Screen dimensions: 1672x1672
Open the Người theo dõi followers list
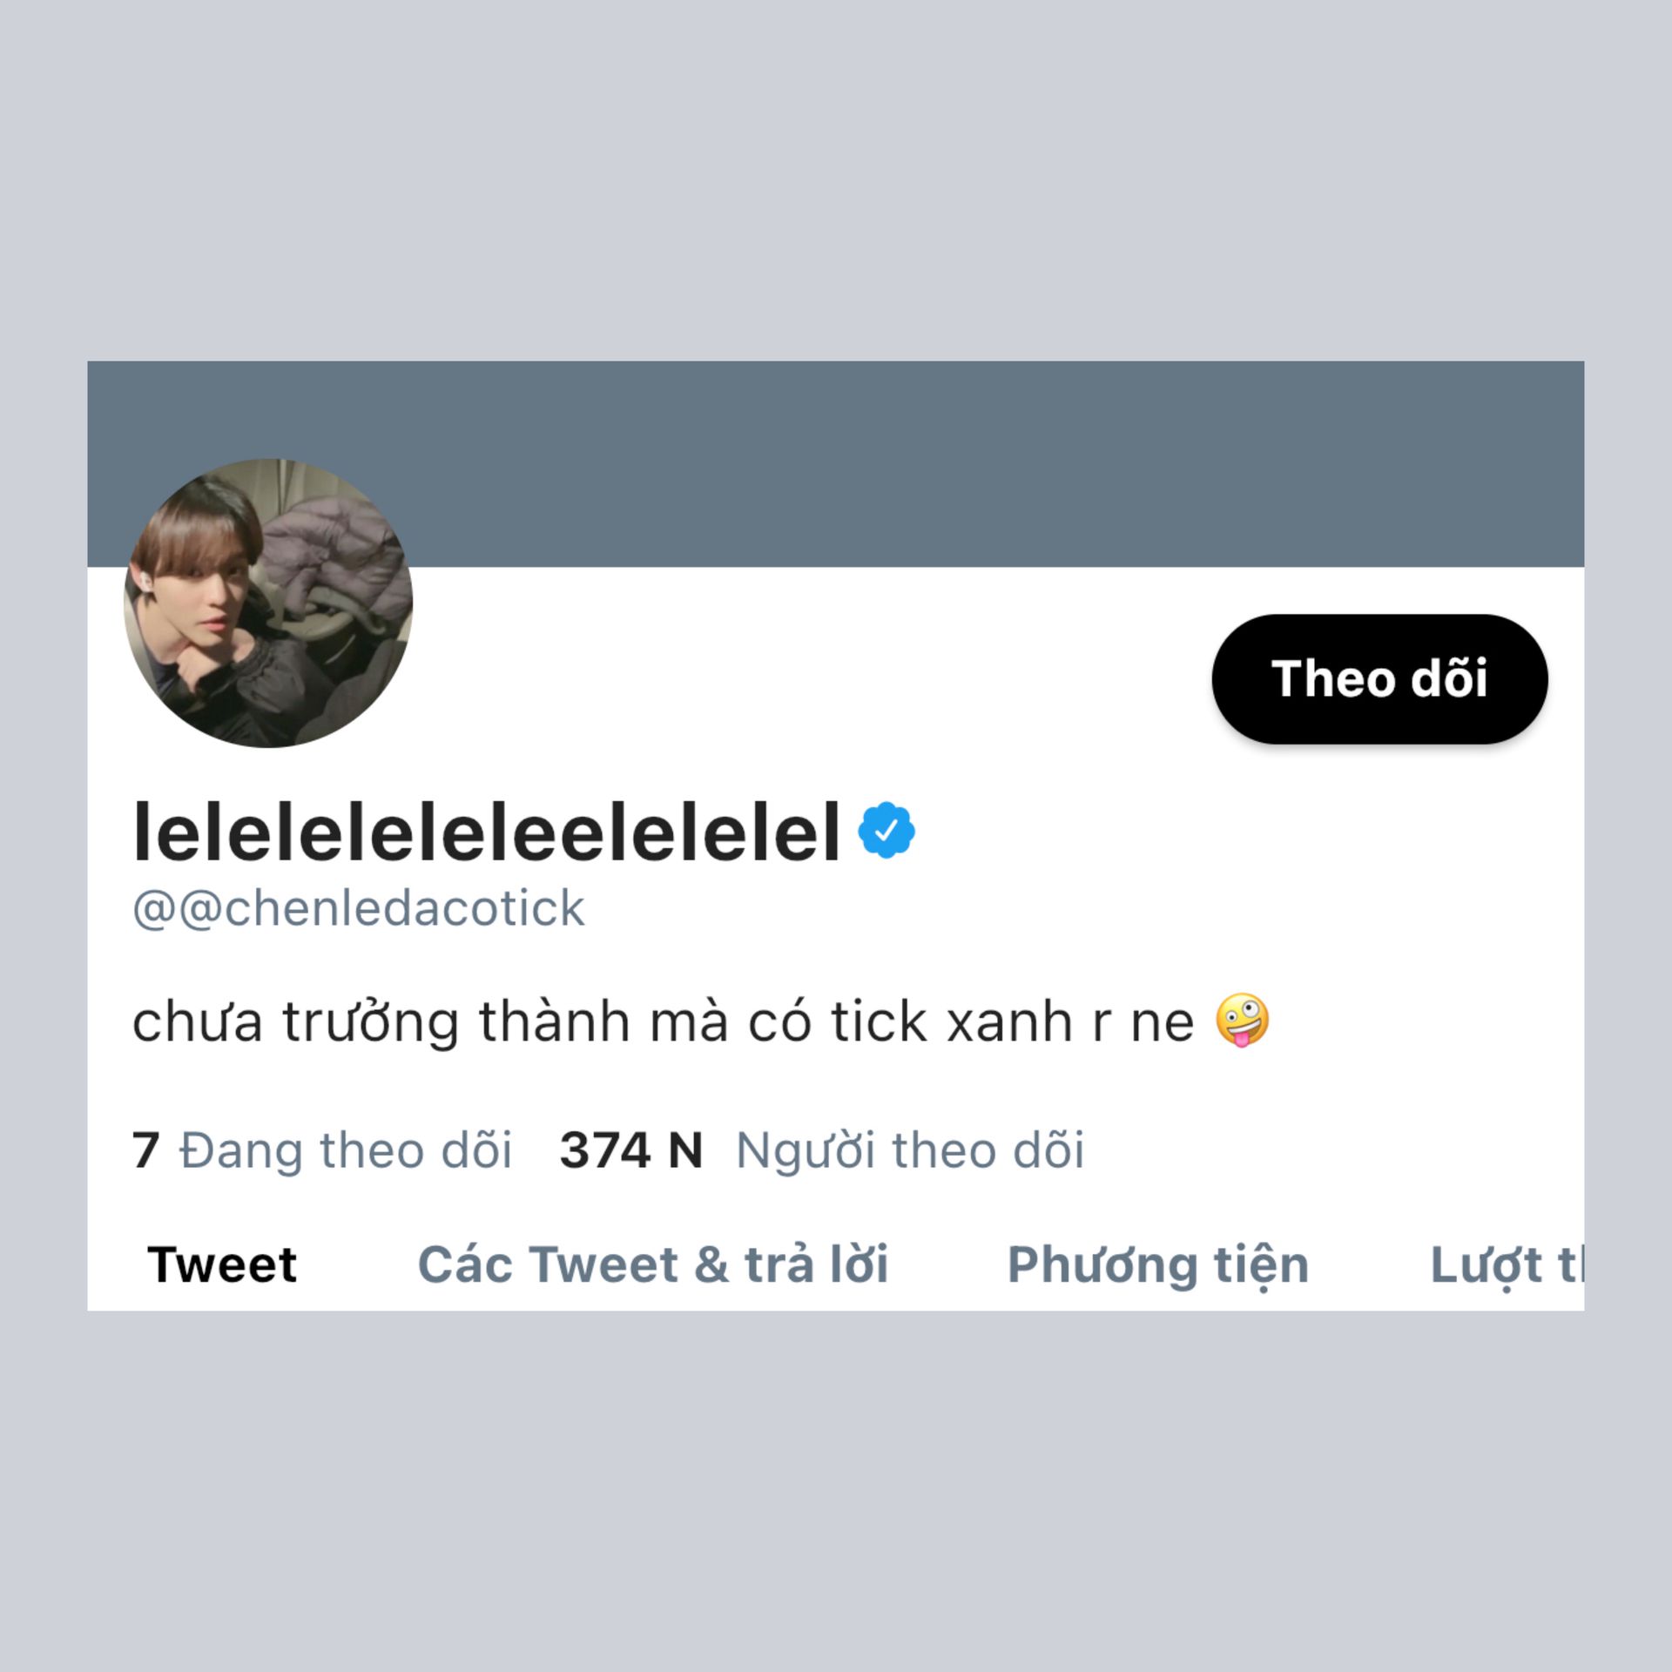point(910,1150)
